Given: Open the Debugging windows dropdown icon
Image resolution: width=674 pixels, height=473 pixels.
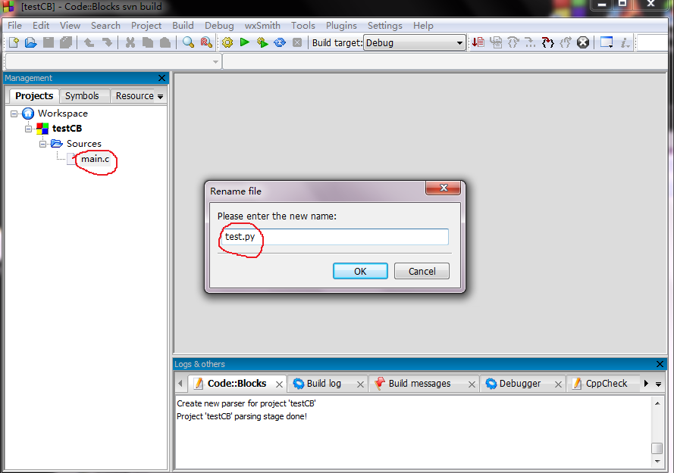Looking at the screenshot, I should 607,42.
